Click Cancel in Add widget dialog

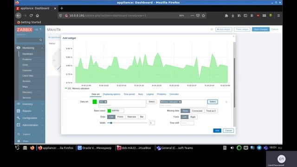pyautogui.click(x=228, y=130)
